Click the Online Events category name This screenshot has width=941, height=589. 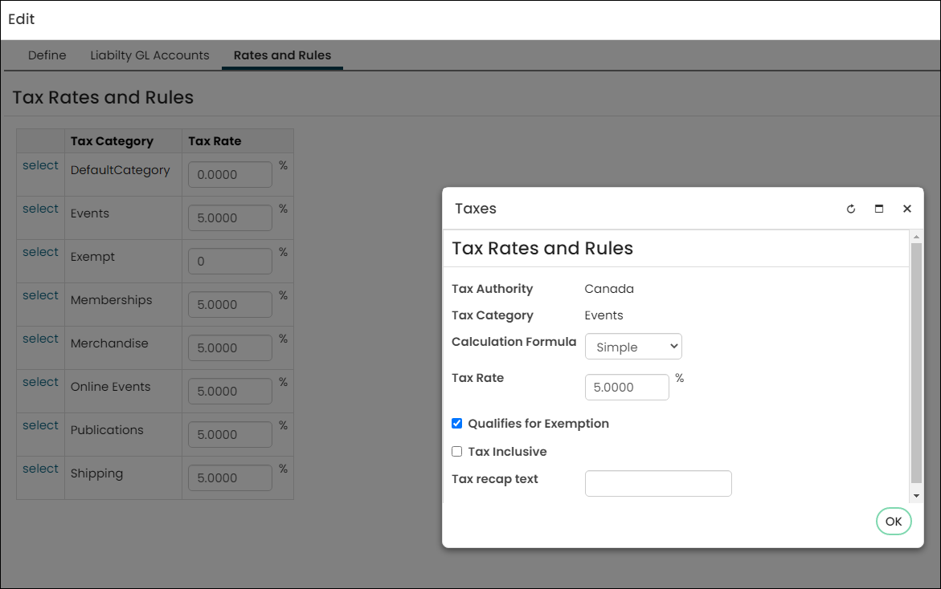coord(110,387)
